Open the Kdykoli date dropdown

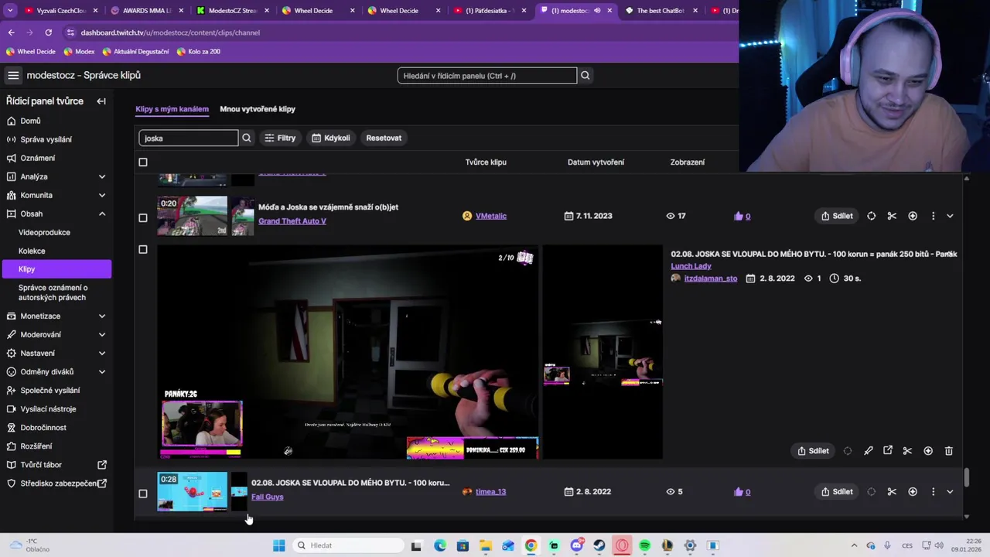click(x=331, y=138)
